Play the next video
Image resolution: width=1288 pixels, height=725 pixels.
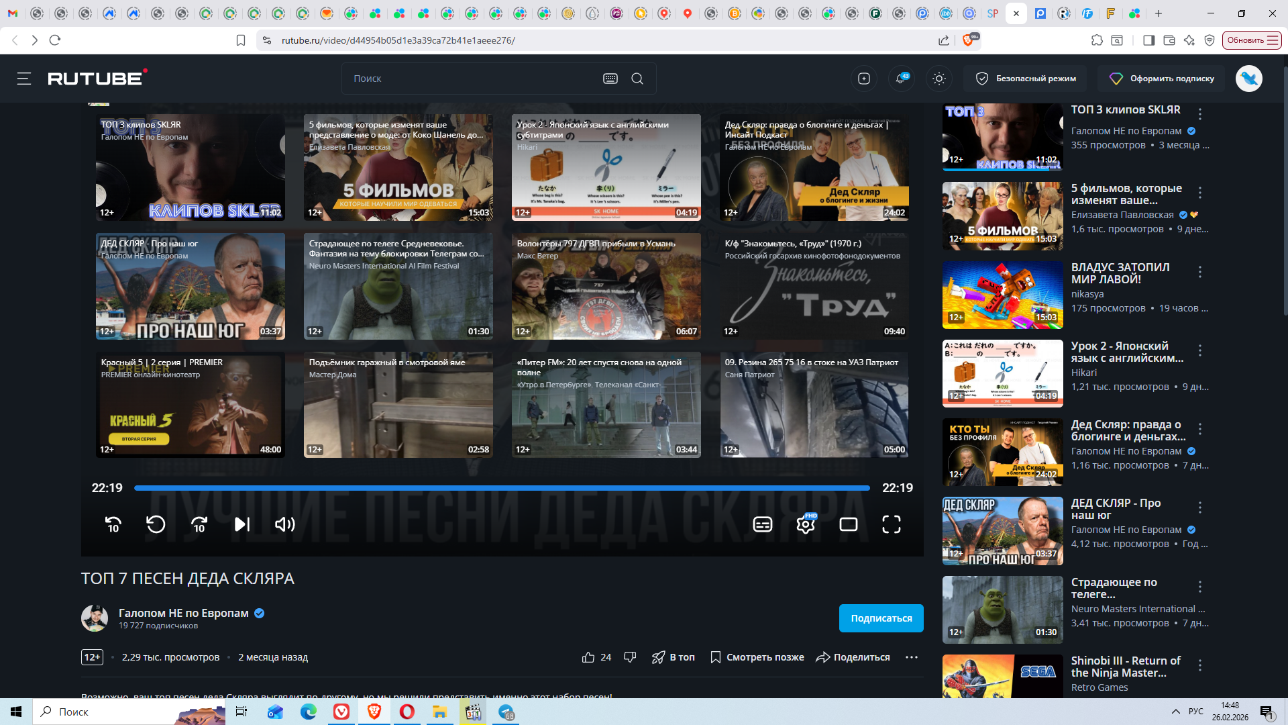242,524
